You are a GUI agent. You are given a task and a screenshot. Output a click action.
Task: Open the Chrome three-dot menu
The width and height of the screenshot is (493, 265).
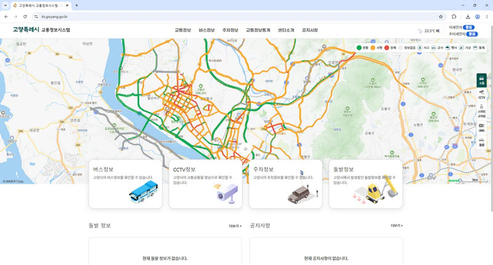(487, 17)
